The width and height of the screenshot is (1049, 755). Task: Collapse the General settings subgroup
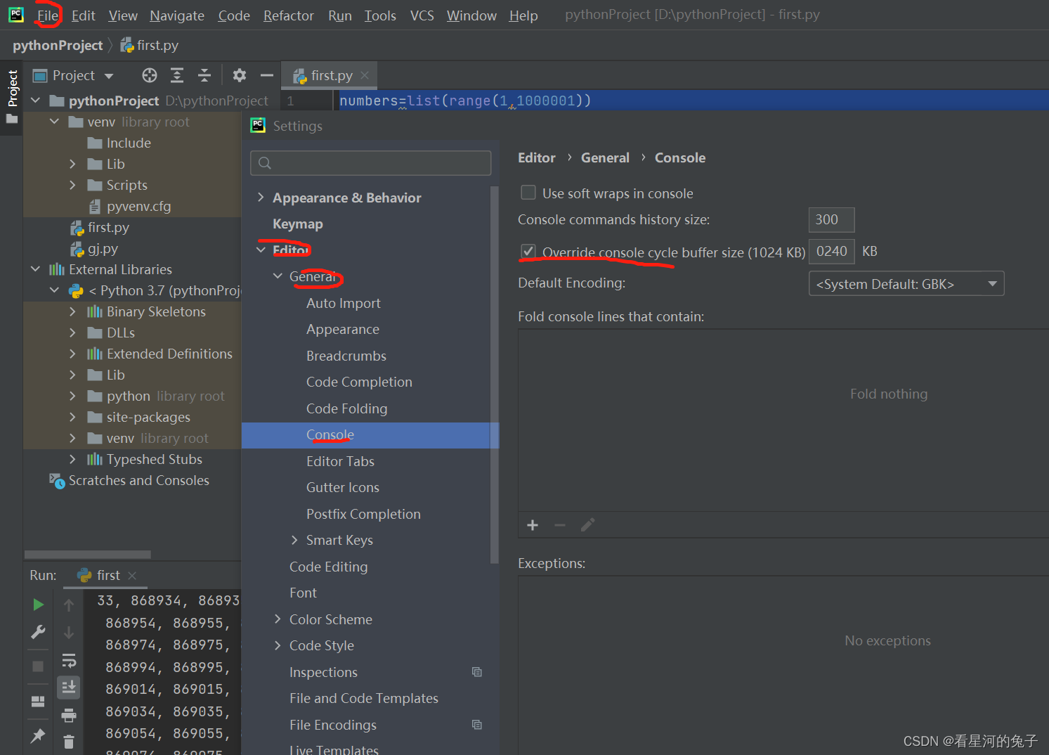point(278,276)
